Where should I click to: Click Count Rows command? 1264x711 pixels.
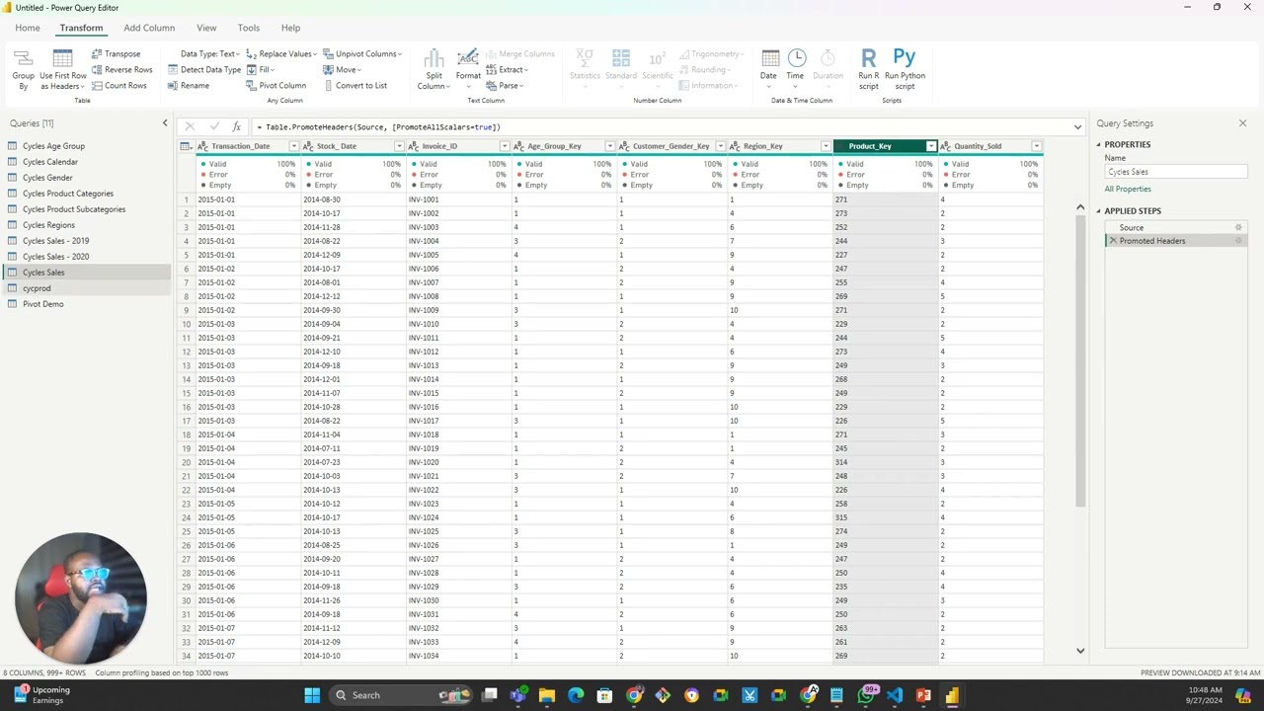(119, 86)
